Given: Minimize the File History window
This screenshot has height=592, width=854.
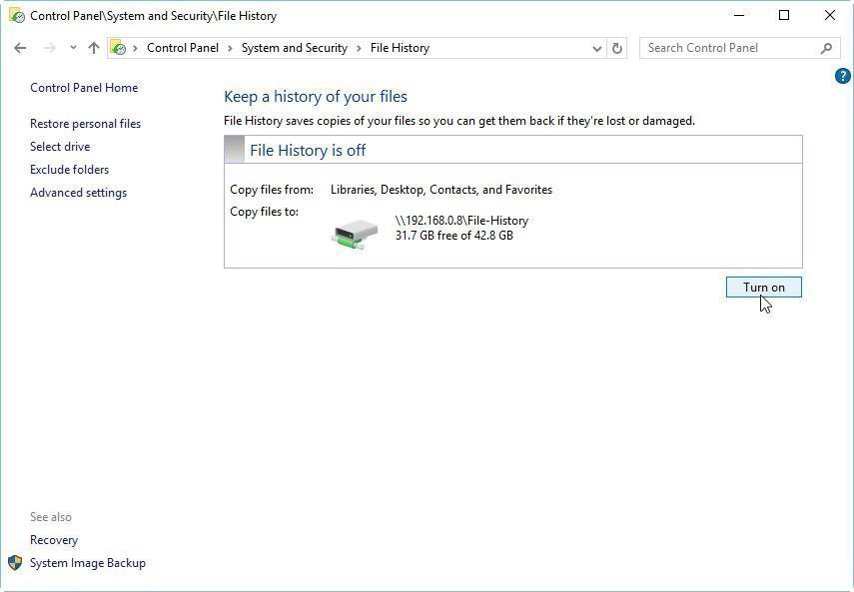Looking at the screenshot, I should click(739, 15).
